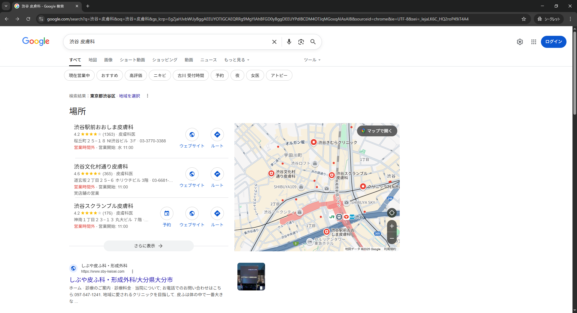Toggle the アトピー filter chip
Viewport: 577px width, 313px height.
[x=279, y=75]
